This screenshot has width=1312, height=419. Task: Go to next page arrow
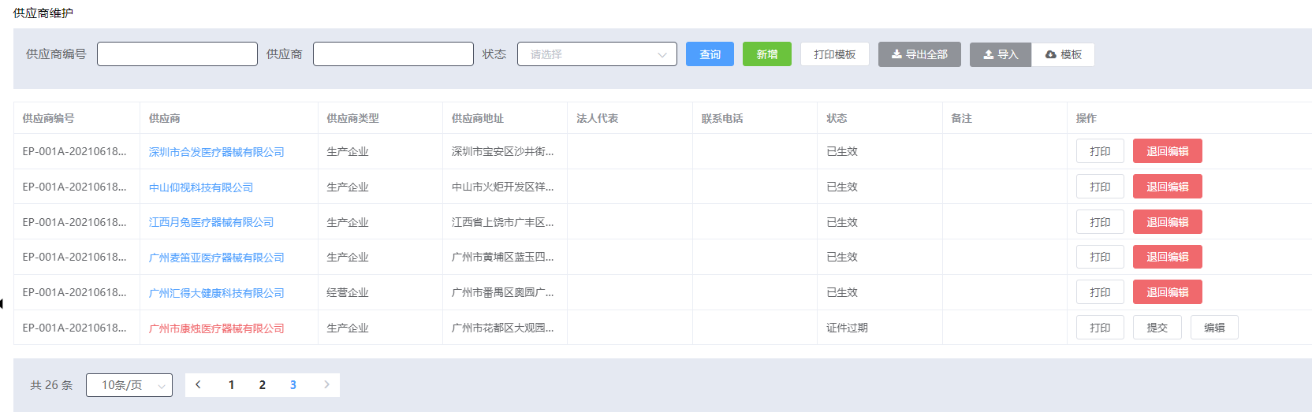326,384
